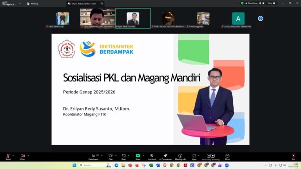Open Microsoft Edge from taskbar
The image size is (301, 169).
(116, 165)
